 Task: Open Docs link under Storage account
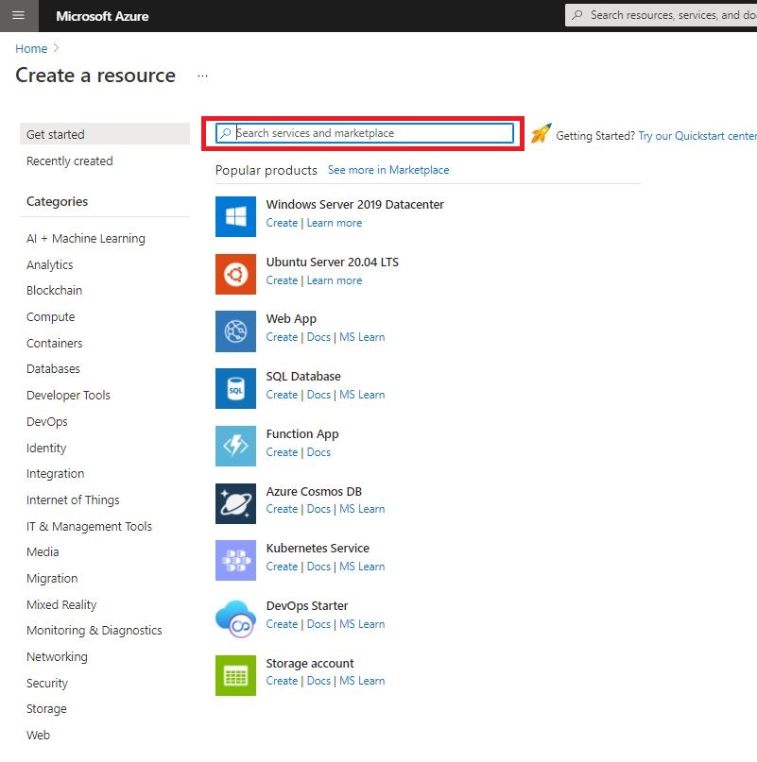tap(318, 681)
